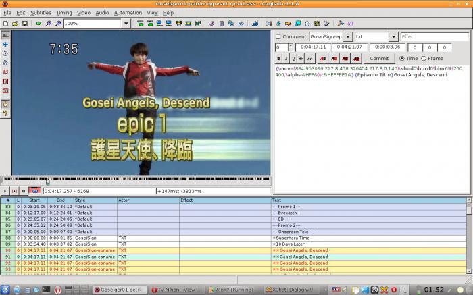The width and height of the screenshot is (473, 295).
Task: Open the Translation Assistant
Action: [x=288, y=23]
